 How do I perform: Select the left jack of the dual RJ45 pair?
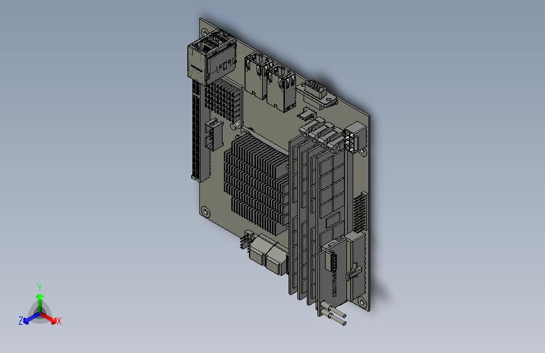[x=256, y=76]
